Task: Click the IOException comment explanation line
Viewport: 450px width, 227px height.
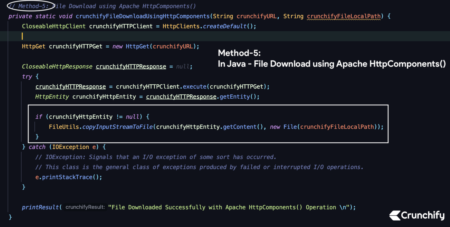Action: 155,157
